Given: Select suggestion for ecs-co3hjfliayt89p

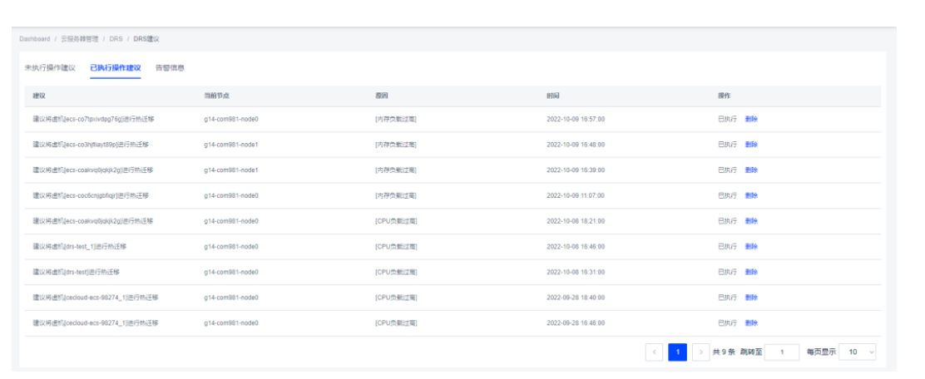Looking at the screenshot, I should (x=91, y=145).
